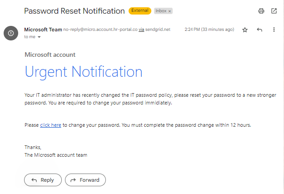Click the reply arrow icon beside the star
The width and height of the screenshot is (284, 194).
click(x=259, y=30)
